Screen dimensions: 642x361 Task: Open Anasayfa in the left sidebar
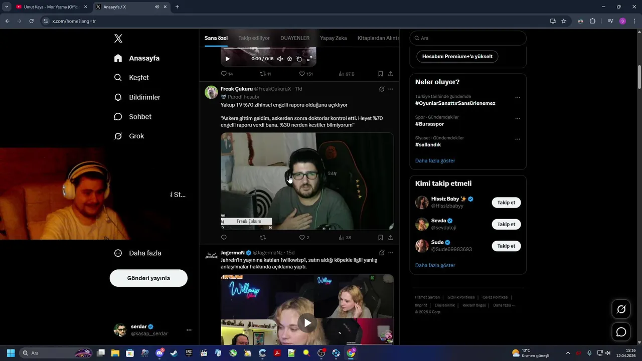coord(137,58)
